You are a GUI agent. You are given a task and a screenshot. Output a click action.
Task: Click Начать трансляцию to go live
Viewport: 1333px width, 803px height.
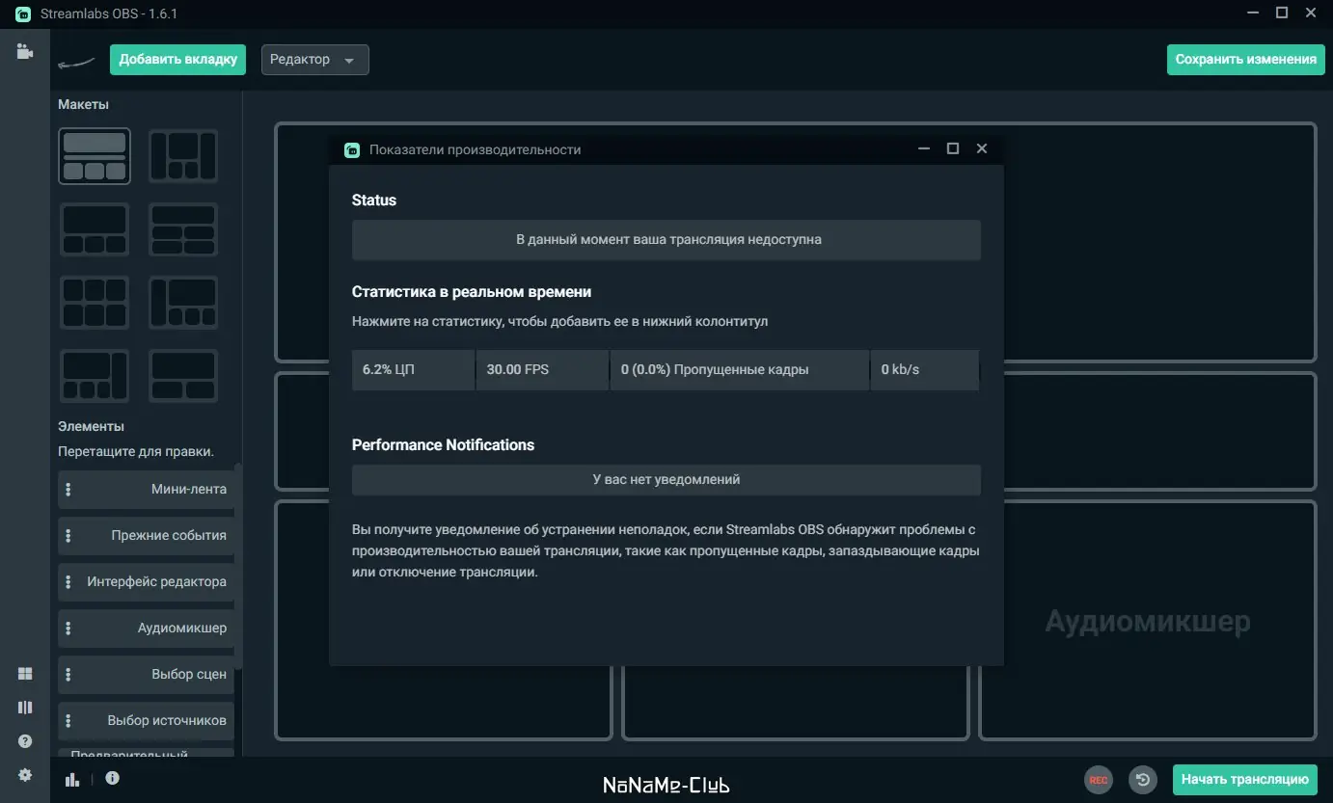1245,780
